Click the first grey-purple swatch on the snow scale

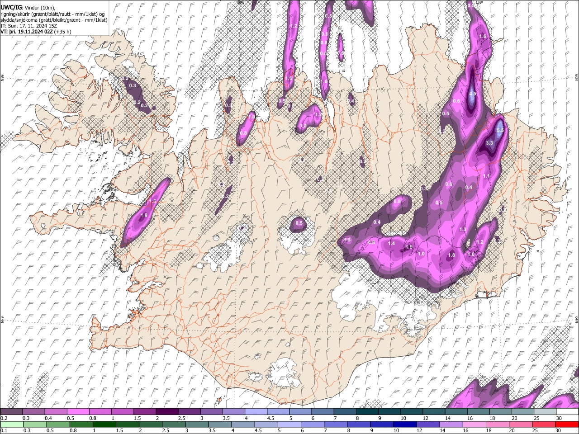click(x=11, y=412)
